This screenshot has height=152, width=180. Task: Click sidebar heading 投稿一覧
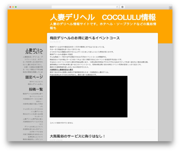(x=36, y=89)
